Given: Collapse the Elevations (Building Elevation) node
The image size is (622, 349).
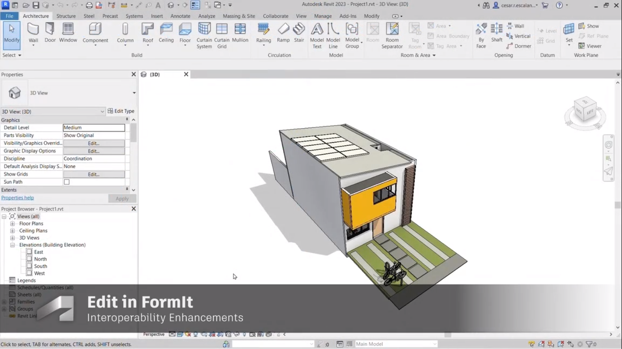Looking at the screenshot, I should (13, 245).
